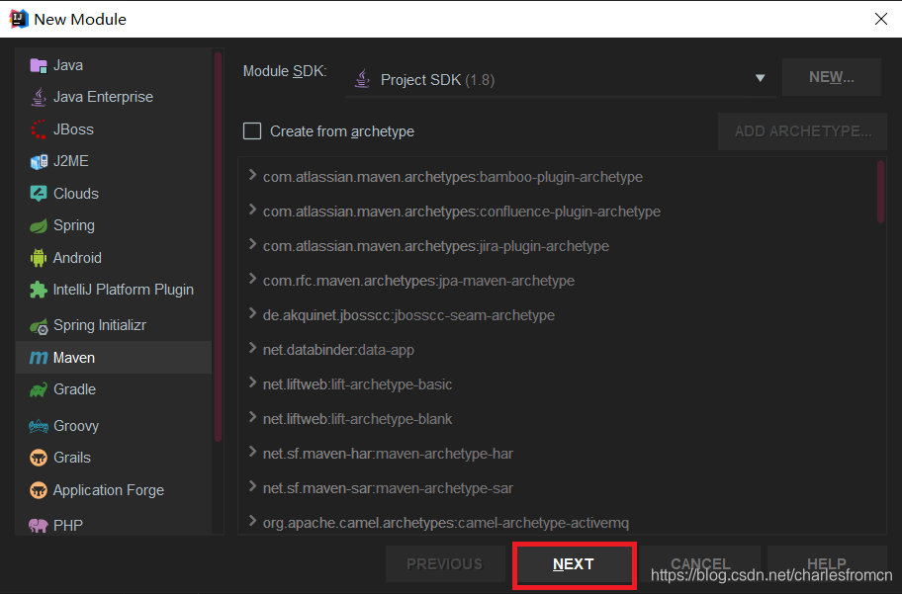Select com.rfc.maven.archetypes:jpa-maven-archetype text
This screenshot has height=594, width=902.
click(x=418, y=281)
